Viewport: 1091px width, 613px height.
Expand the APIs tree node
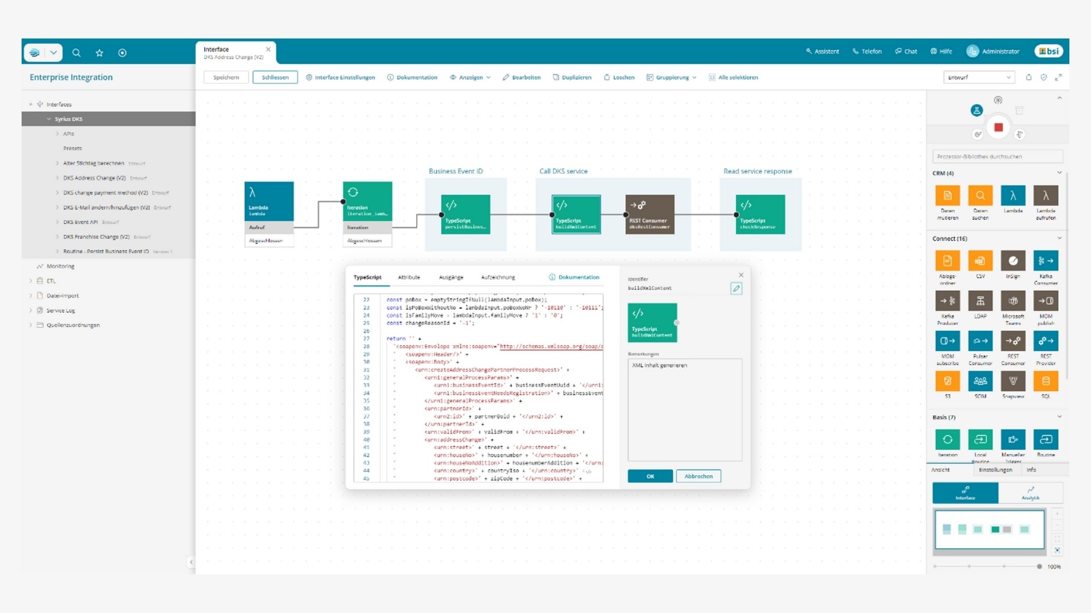tap(57, 134)
